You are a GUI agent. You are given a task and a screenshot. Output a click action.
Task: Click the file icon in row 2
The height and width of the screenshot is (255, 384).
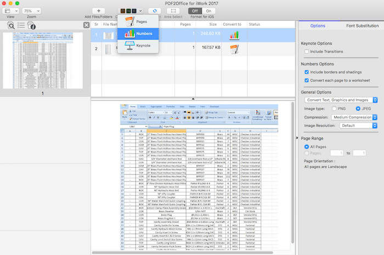point(108,49)
